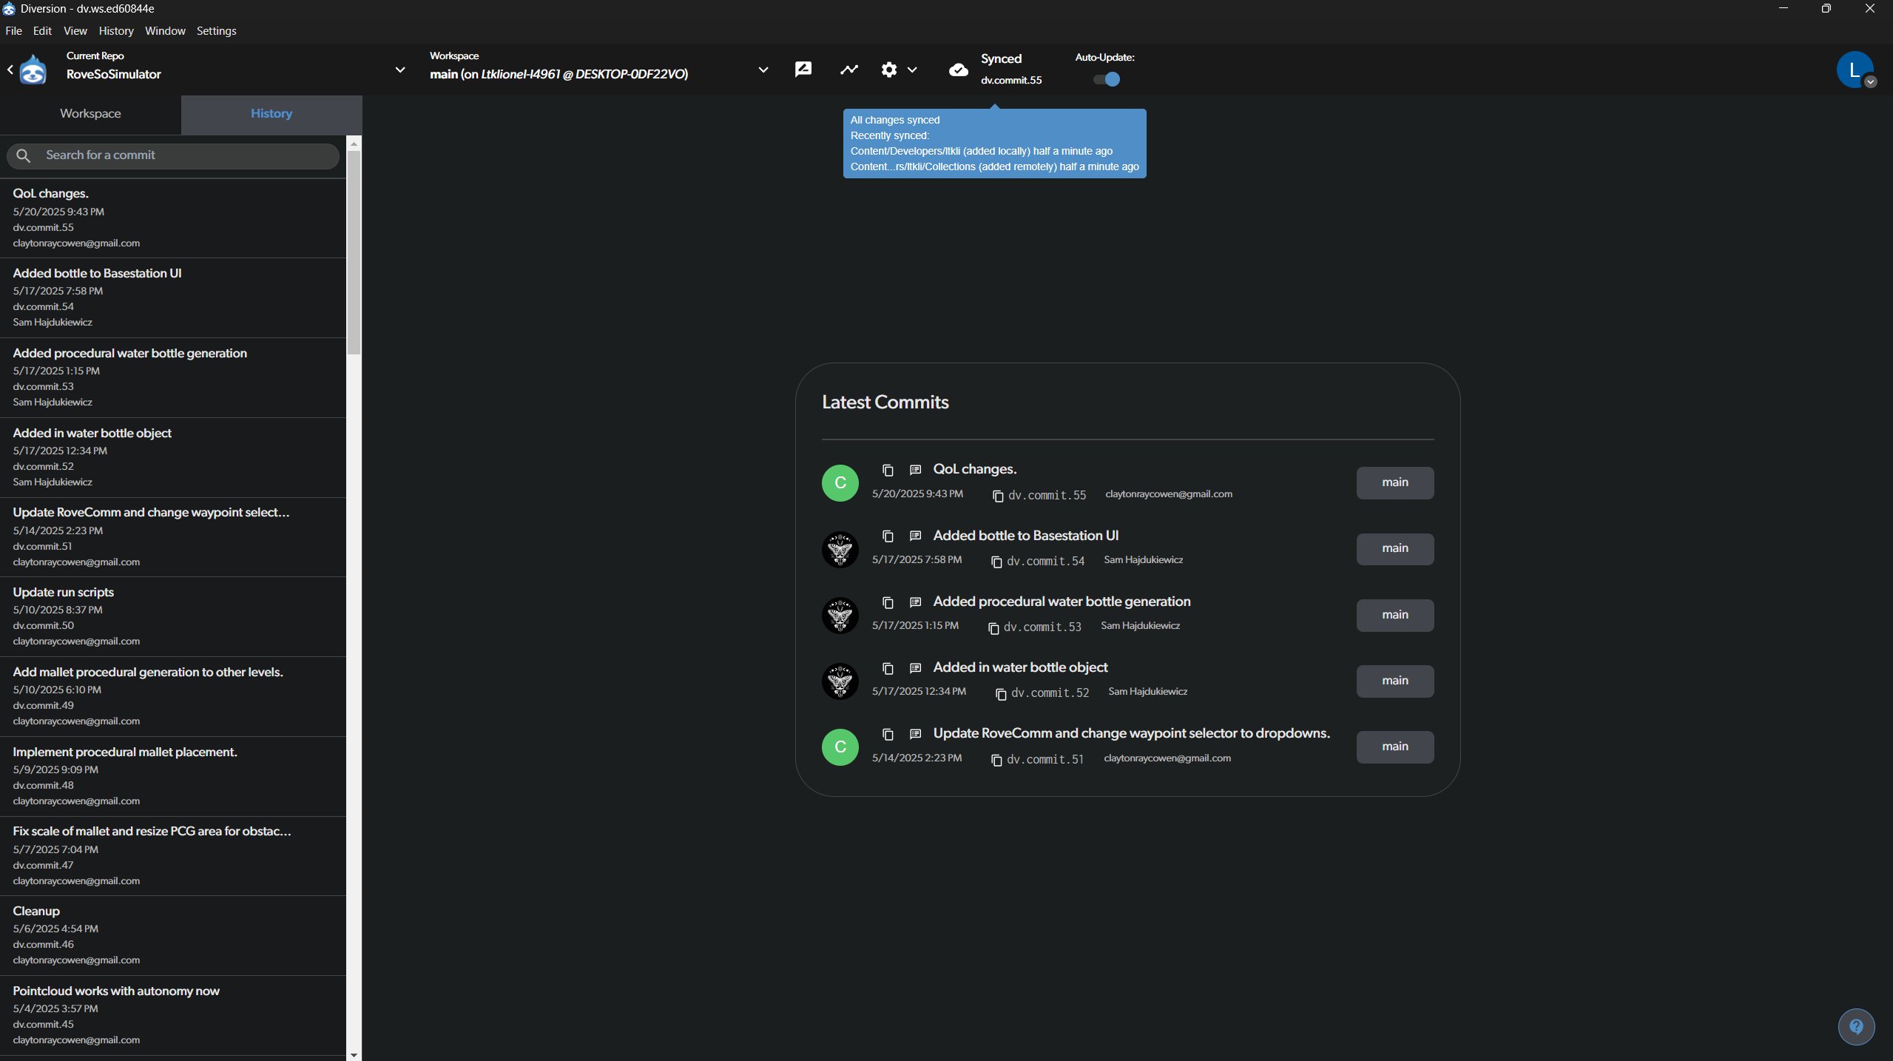Click the search magnifier in commit search
The height and width of the screenshot is (1061, 1893).
(x=23, y=155)
